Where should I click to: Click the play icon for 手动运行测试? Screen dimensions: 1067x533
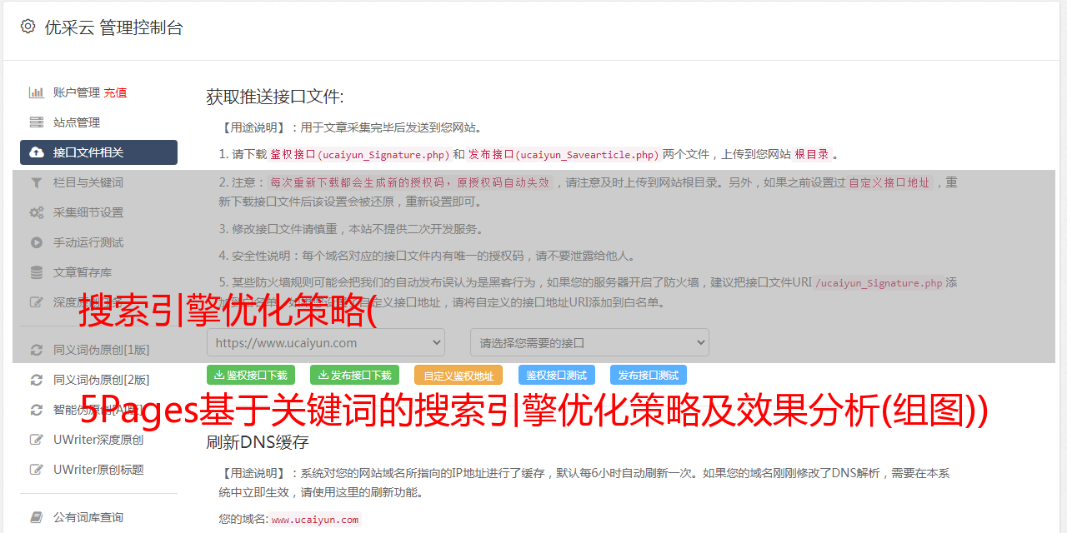37,242
